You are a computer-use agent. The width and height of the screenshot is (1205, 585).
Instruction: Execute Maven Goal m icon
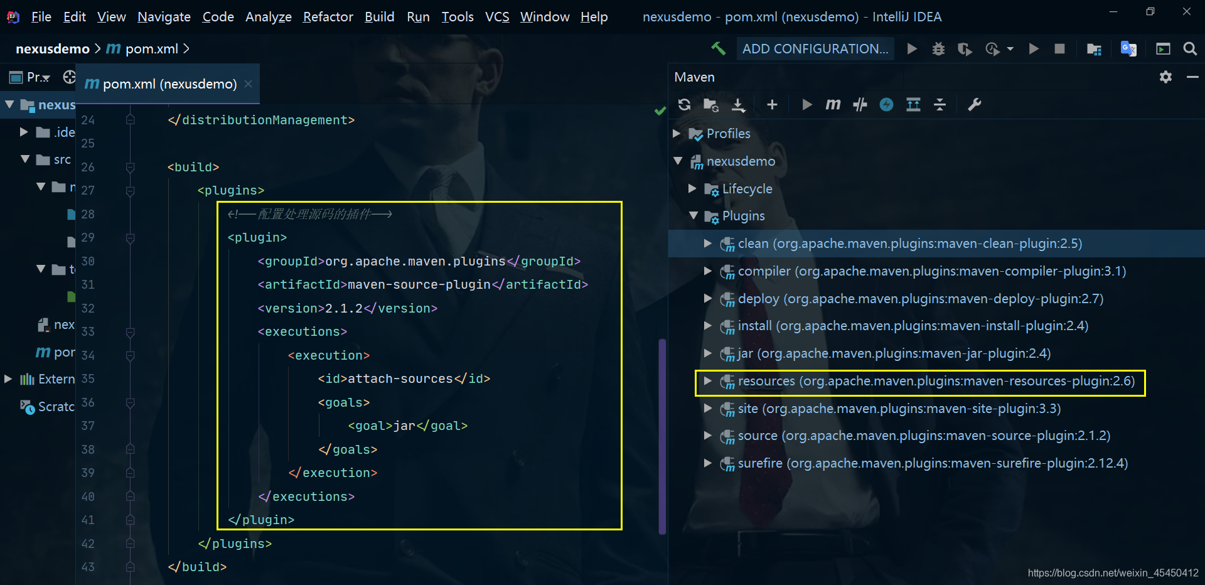tap(833, 104)
